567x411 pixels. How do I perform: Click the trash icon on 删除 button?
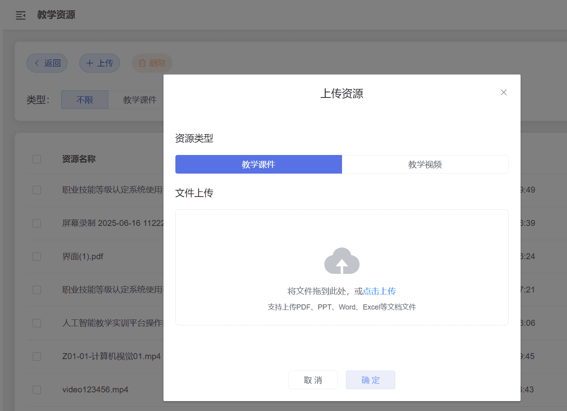[142, 63]
